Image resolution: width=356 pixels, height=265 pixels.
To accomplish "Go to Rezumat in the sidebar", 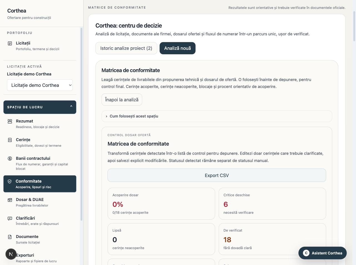I will [40, 124].
